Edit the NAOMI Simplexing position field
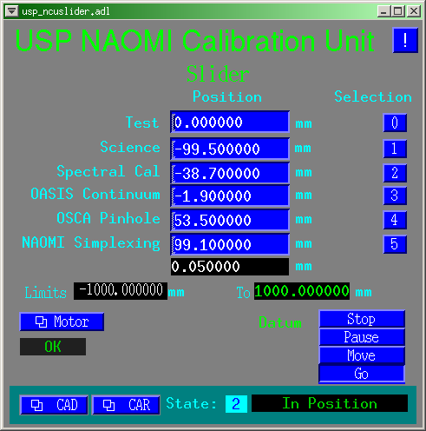Screen dimensions: 426x431 230,244
